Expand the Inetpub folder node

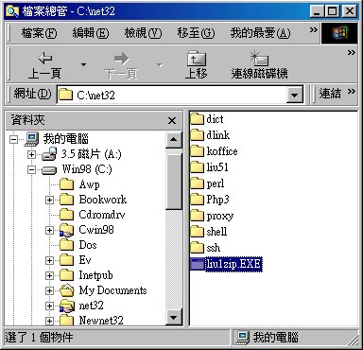tap(49, 275)
